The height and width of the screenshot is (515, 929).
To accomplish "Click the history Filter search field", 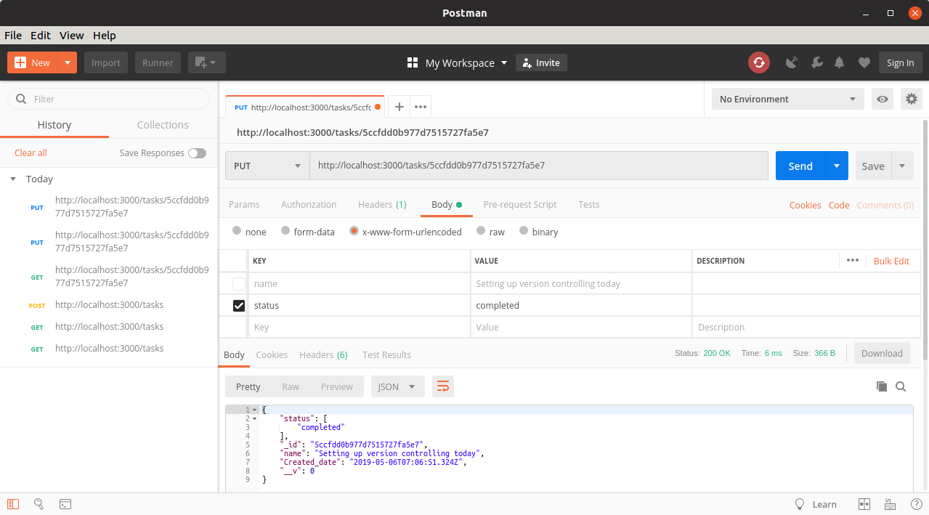I will click(108, 99).
